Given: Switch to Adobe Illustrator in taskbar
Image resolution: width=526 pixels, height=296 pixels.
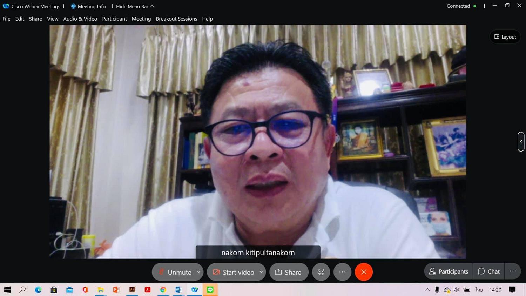Looking at the screenshot, I should (x=132, y=290).
